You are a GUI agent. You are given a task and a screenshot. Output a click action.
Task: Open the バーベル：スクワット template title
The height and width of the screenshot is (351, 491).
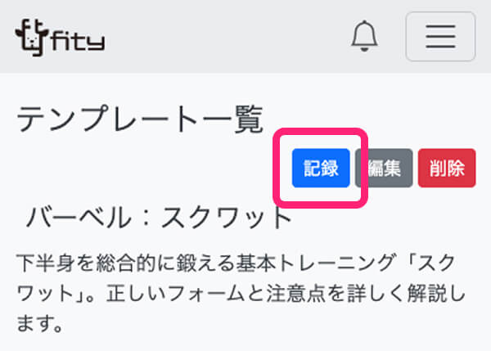coord(159,218)
